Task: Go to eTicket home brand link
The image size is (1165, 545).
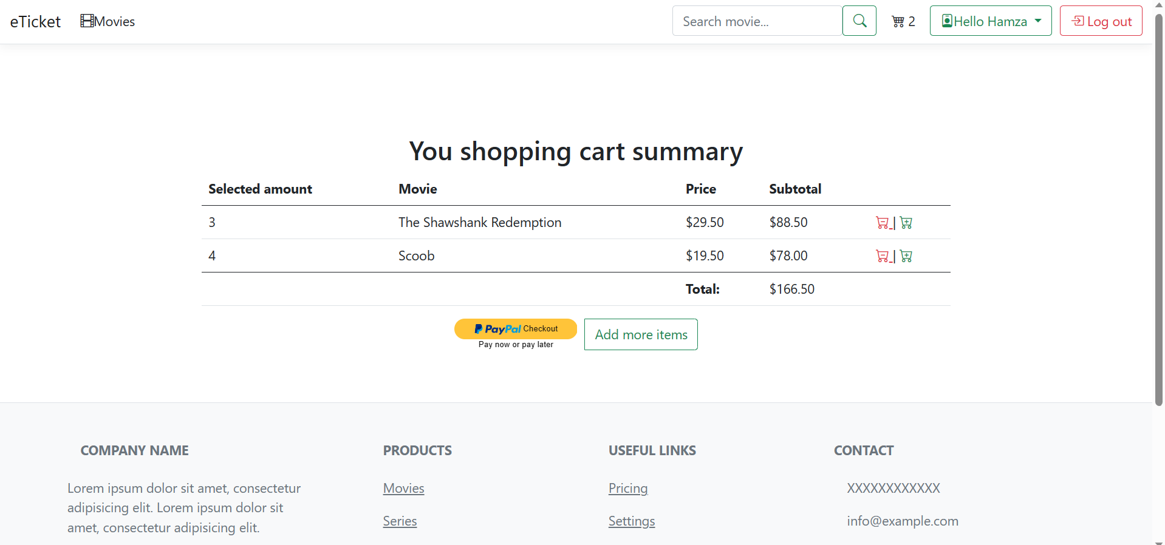Action: coord(35,22)
